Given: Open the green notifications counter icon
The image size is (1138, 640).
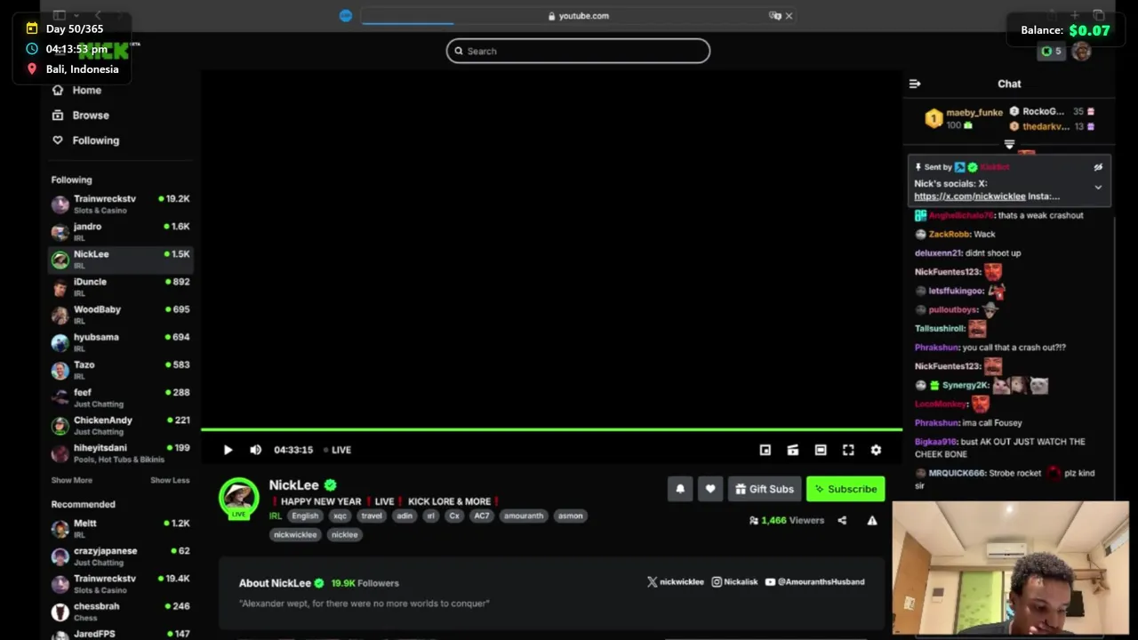Looking at the screenshot, I should click(x=1051, y=52).
